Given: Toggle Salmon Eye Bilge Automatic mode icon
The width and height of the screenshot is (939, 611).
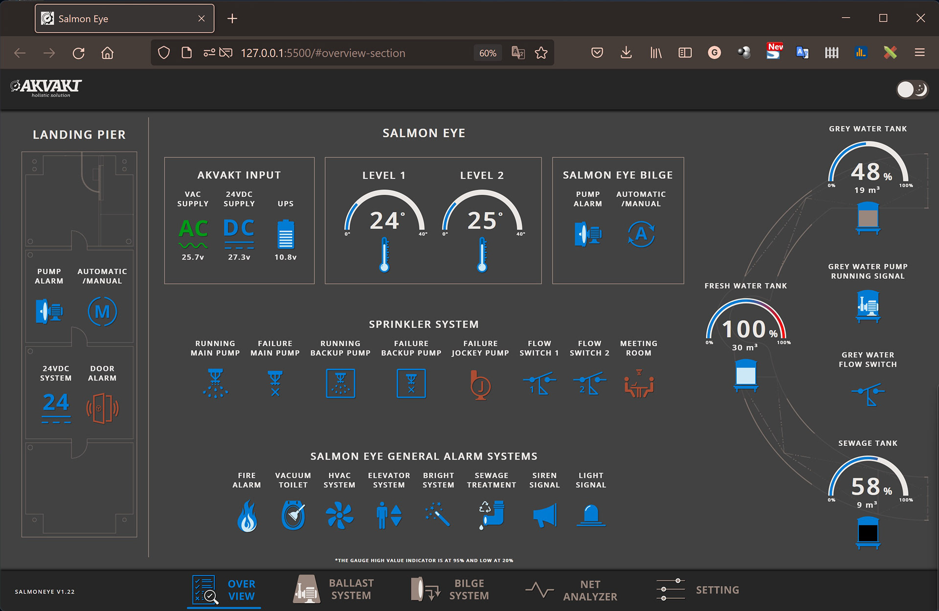Looking at the screenshot, I should click(641, 234).
